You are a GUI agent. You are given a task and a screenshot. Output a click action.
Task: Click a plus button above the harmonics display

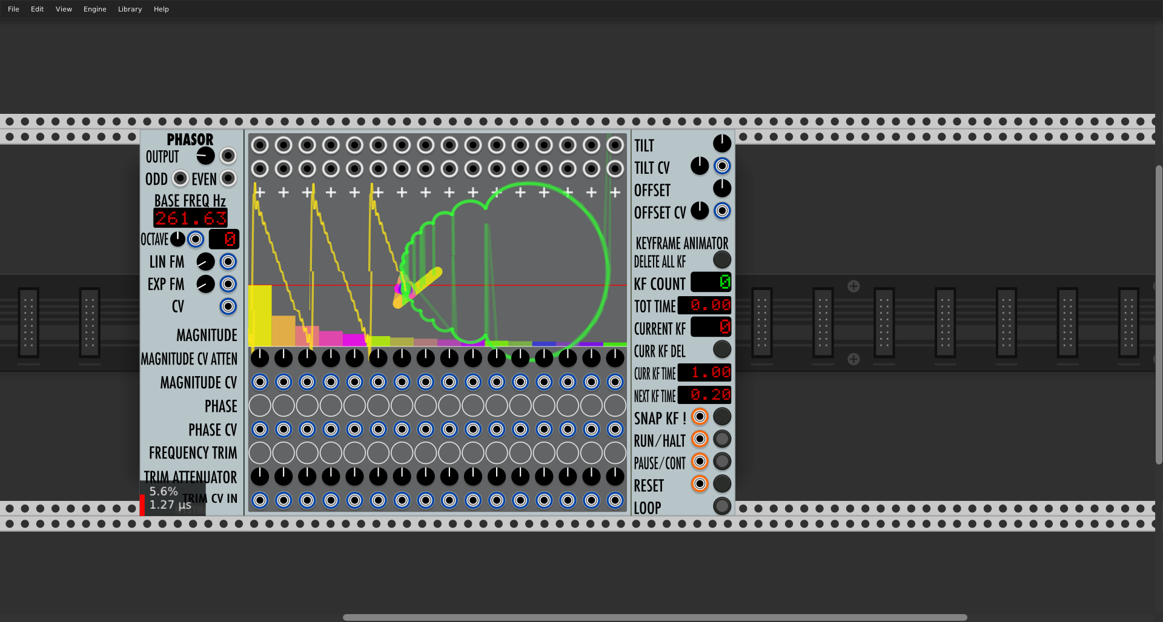259,192
